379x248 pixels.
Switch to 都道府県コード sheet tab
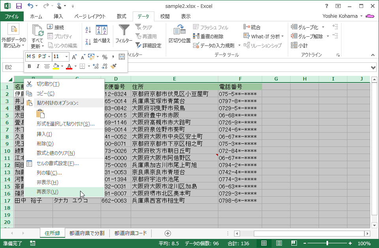tap(131, 233)
